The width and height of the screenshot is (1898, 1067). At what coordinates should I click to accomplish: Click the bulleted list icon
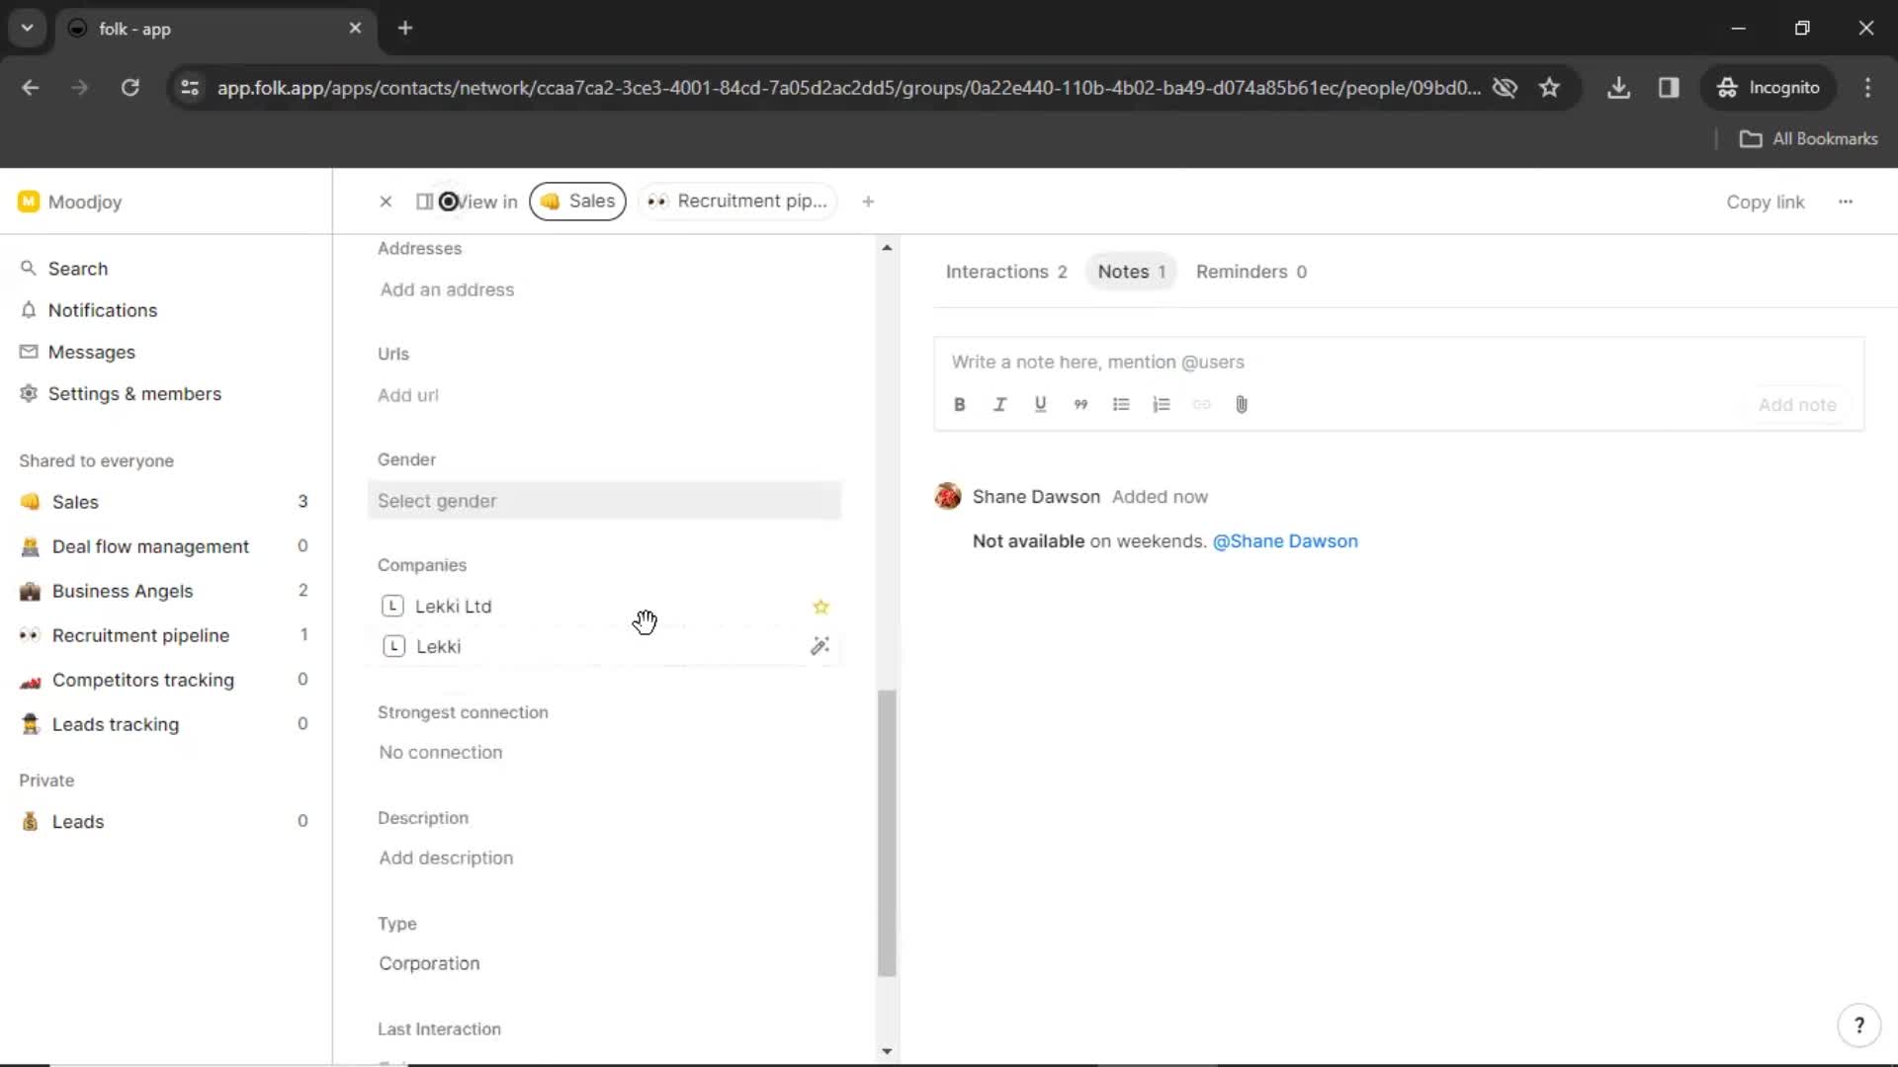click(x=1121, y=404)
